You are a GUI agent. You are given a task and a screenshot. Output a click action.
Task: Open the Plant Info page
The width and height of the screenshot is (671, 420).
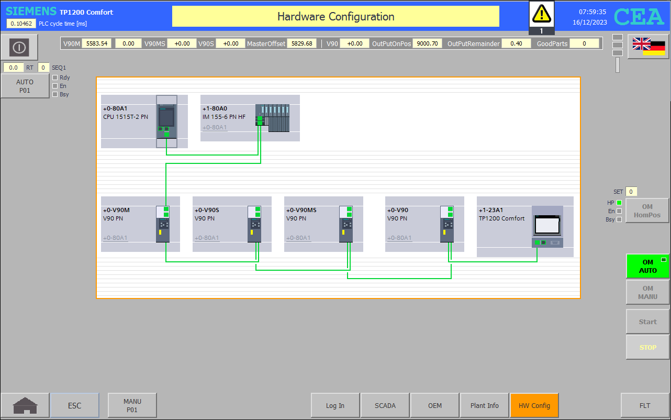(x=485, y=405)
